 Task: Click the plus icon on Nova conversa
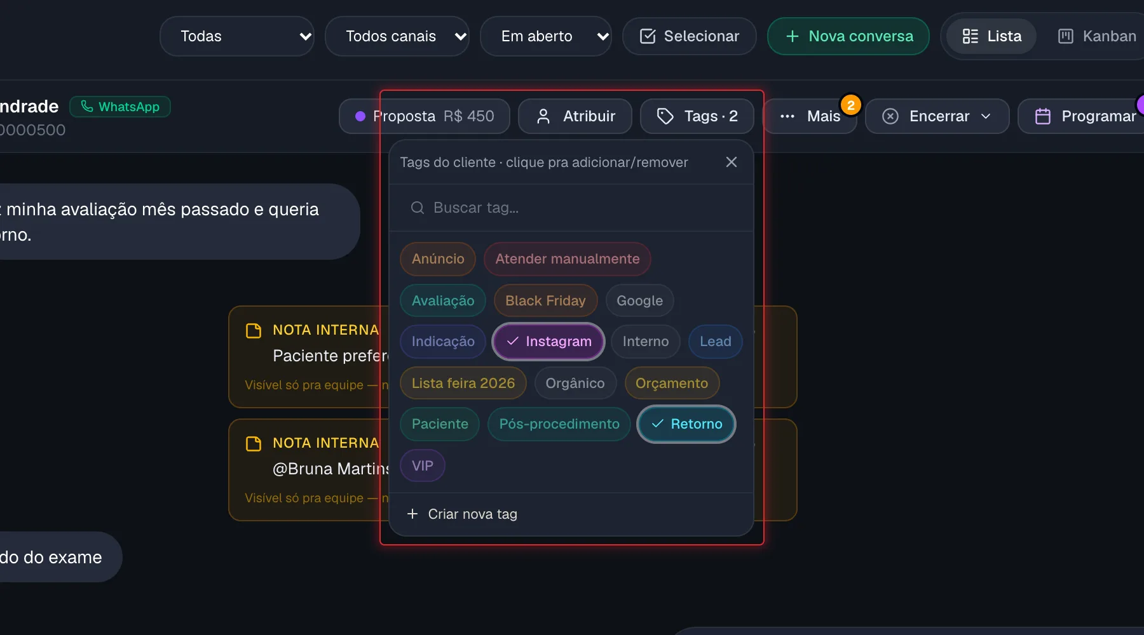[793, 36]
